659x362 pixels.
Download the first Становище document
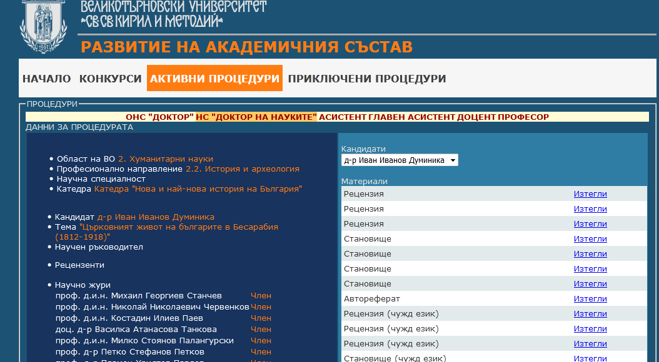(x=590, y=239)
